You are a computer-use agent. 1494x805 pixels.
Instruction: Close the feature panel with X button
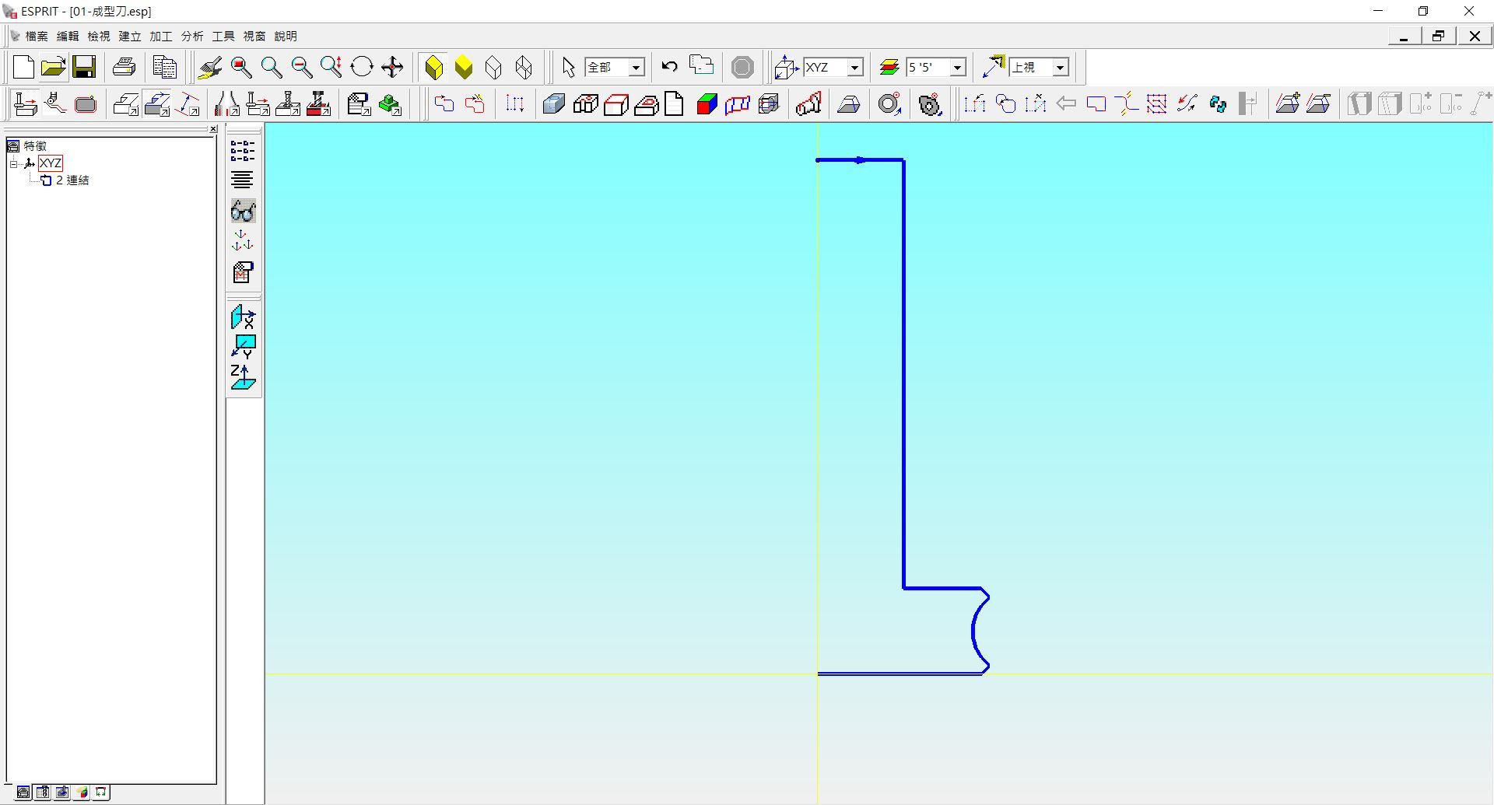(x=213, y=129)
